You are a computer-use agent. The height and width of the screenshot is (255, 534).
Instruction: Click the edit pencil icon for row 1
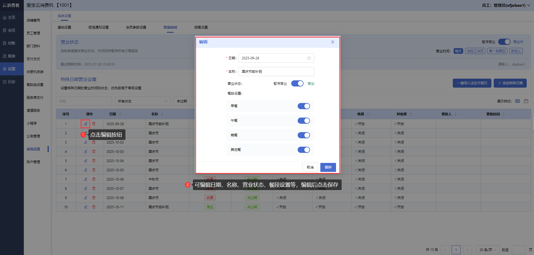coord(86,124)
